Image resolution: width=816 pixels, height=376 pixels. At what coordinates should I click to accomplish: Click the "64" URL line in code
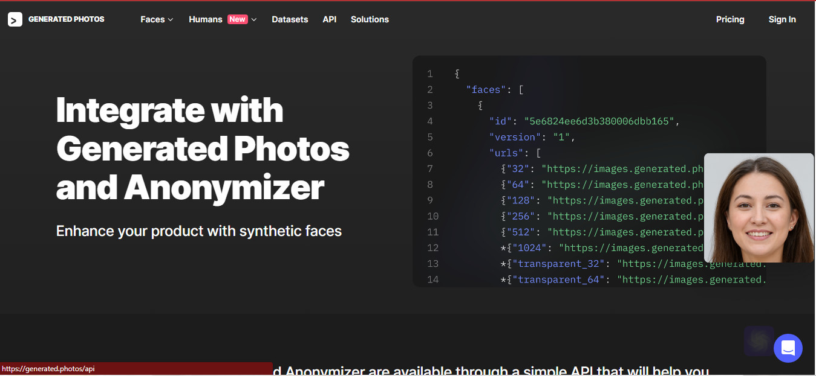(602, 185)
